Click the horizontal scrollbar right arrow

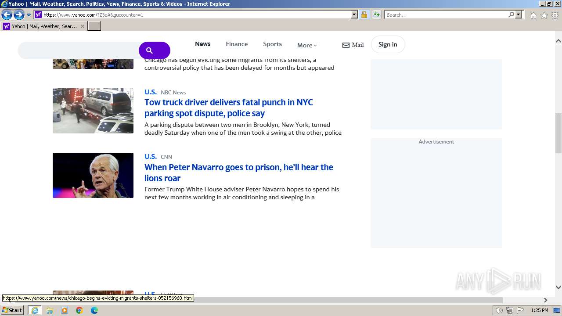(x=545, y=300)
